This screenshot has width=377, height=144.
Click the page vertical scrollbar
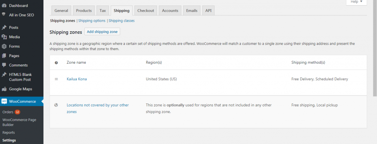click(x=375, y=48)
